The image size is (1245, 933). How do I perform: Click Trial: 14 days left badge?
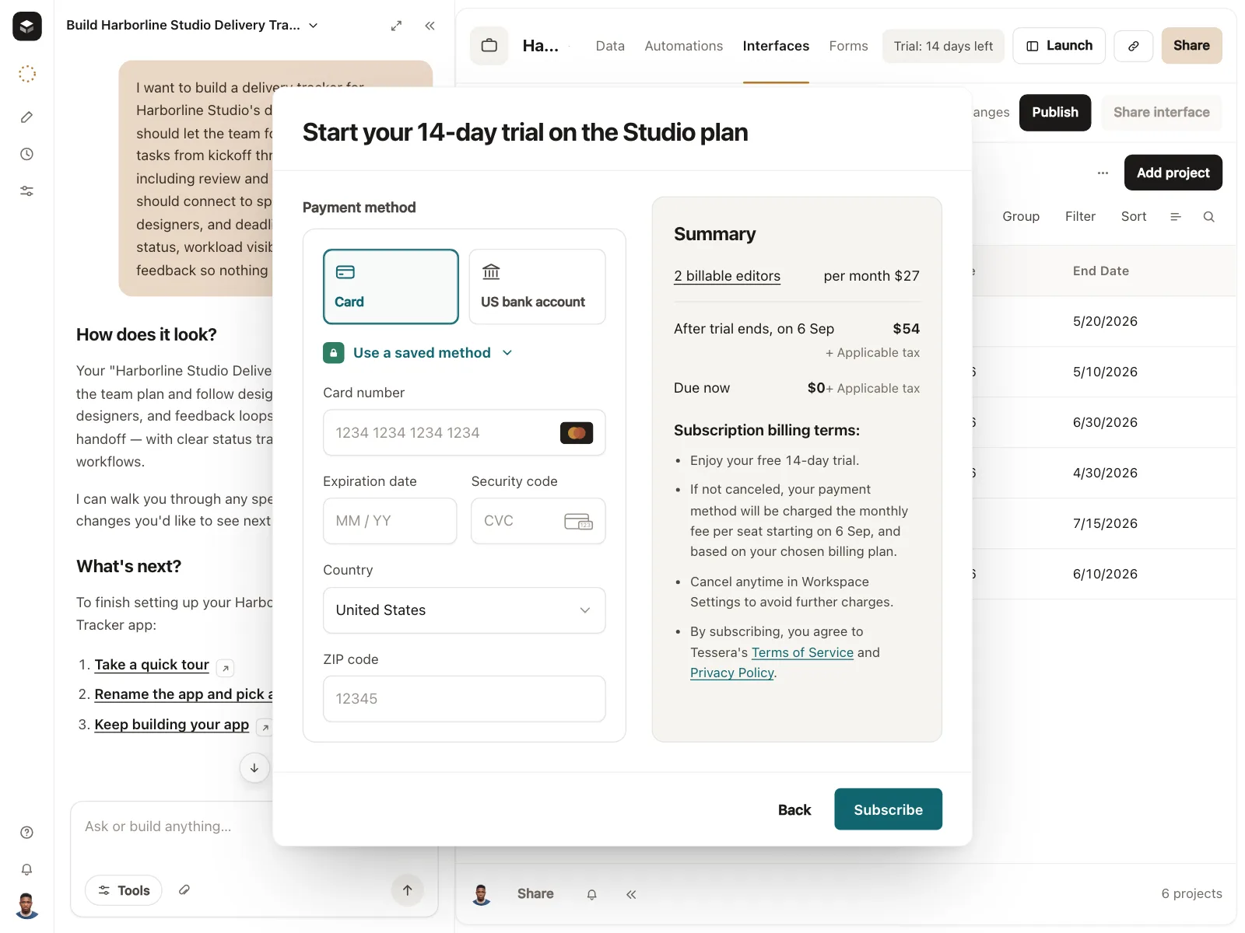943,46
